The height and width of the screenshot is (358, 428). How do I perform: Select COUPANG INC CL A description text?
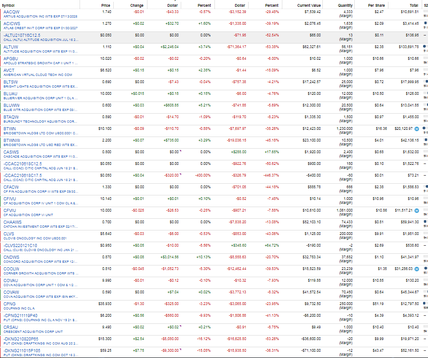point(19,309)
